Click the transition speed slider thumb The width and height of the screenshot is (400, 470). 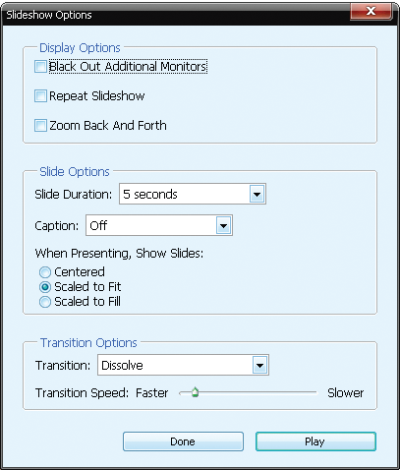point(196,392)
